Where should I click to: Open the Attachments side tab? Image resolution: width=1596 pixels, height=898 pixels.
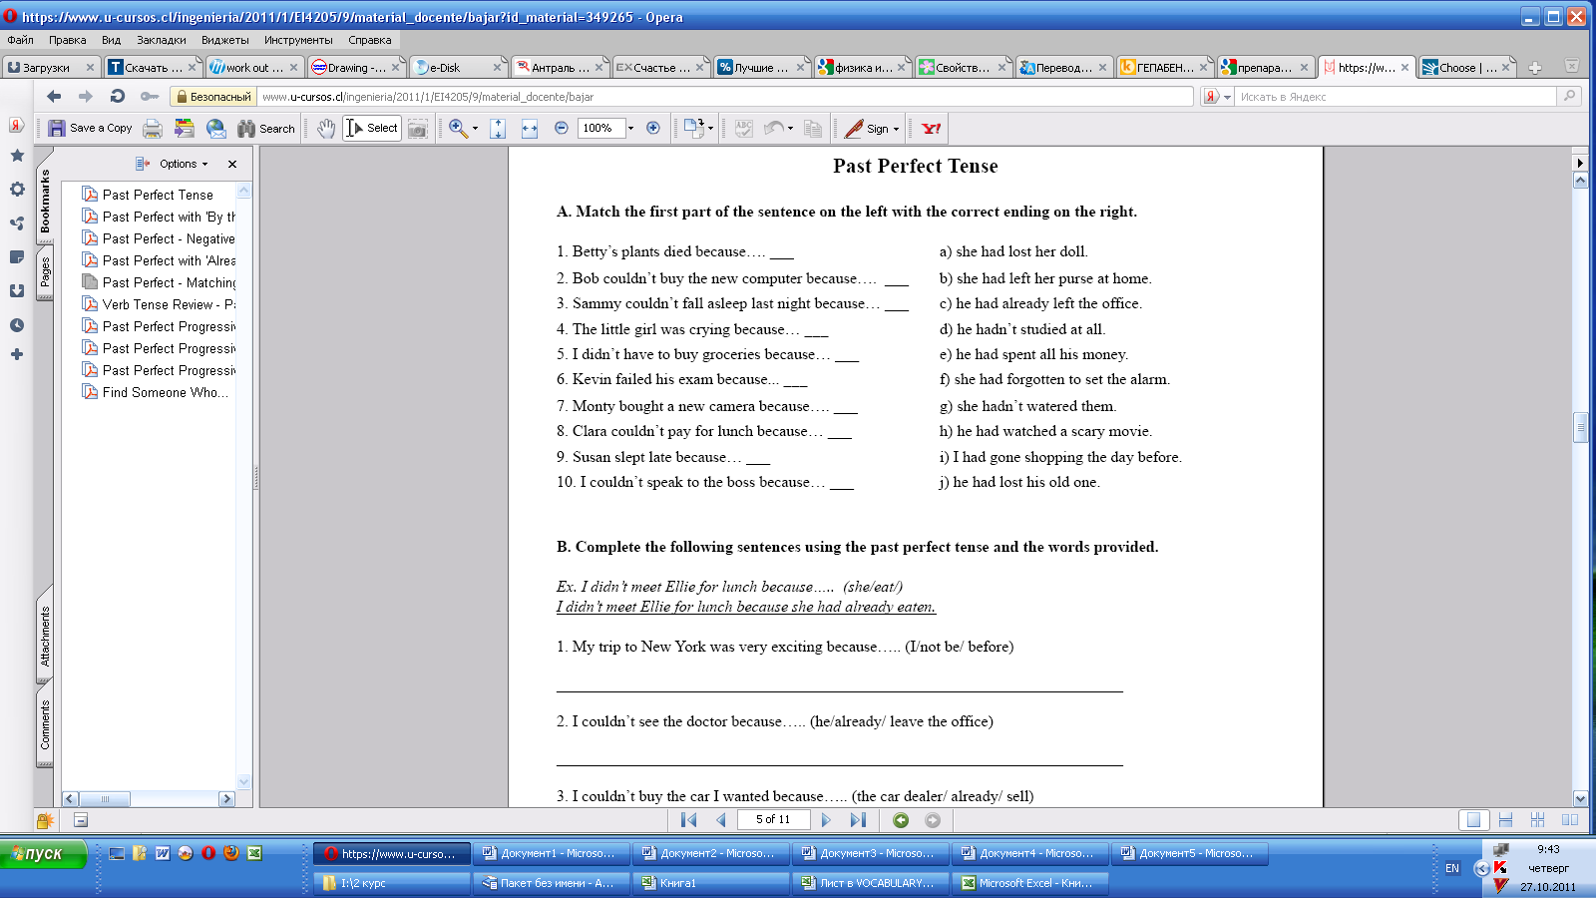pyautogui.click(x=45, y=638)
